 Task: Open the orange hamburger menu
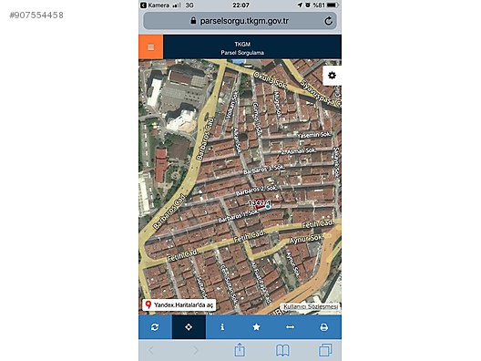click(150, 47)
